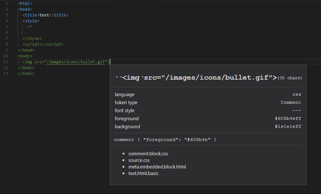Click the css language value
Image resolution: width=321 pixels, height=194 pixels.
(297, 94)
